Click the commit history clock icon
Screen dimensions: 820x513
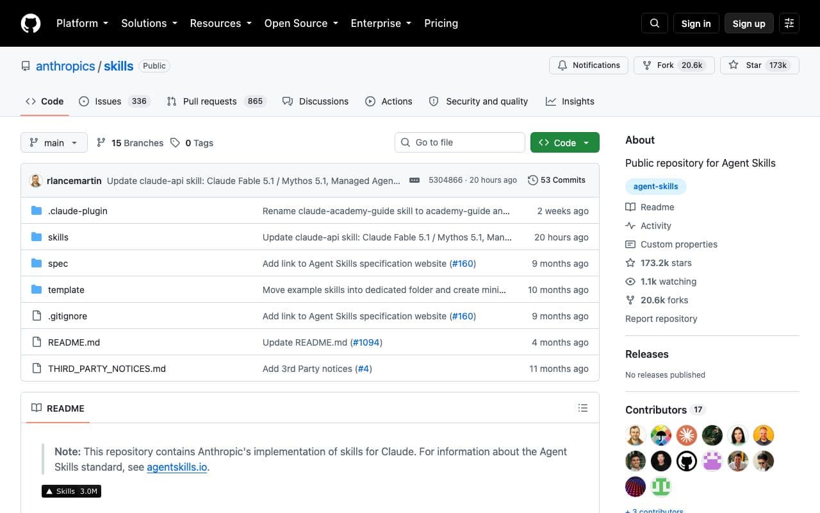(532, 180)
